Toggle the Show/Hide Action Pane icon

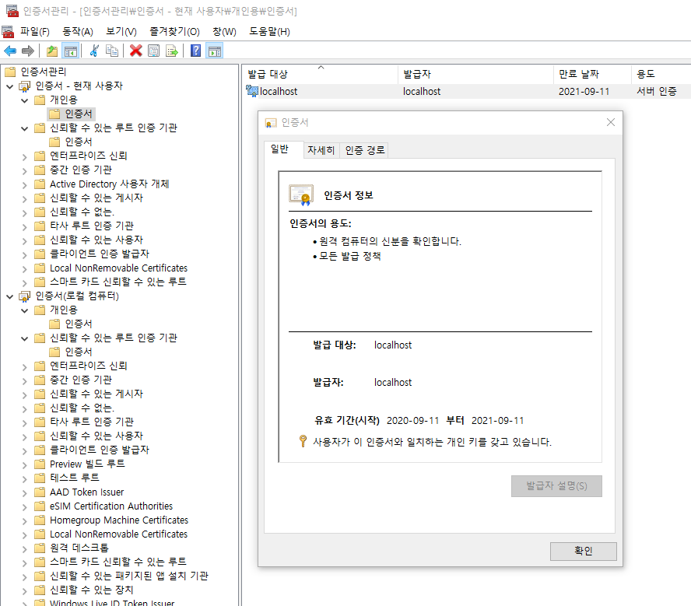[214, 51]
